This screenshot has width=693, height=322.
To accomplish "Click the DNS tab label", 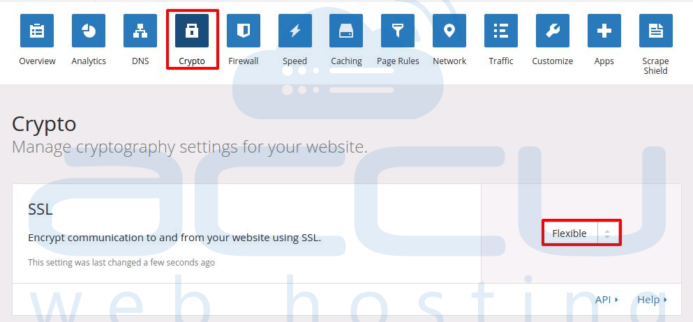I will (x=140, y=61).
